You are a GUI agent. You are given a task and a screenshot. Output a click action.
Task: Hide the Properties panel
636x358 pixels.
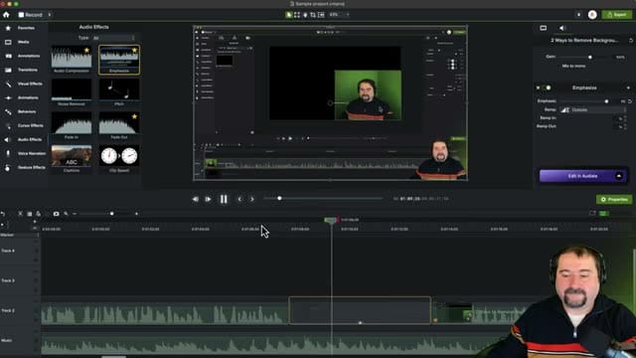coord(614,199)
